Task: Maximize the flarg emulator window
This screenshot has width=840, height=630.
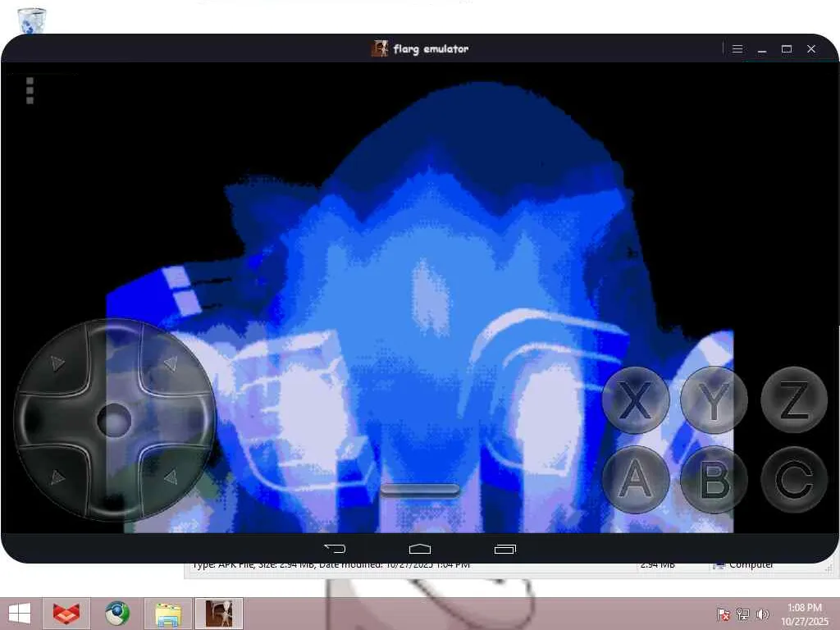Action: 787,48
